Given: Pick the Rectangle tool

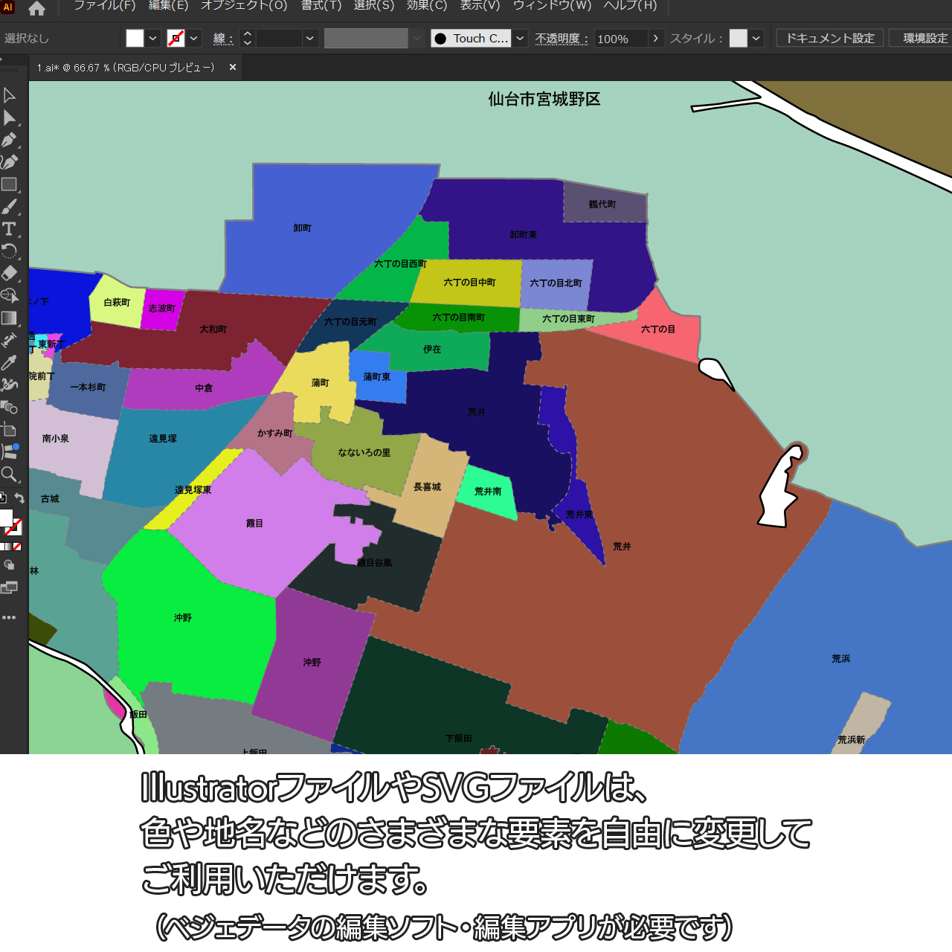Looking at the screenshot, I should tap(9, 184).
